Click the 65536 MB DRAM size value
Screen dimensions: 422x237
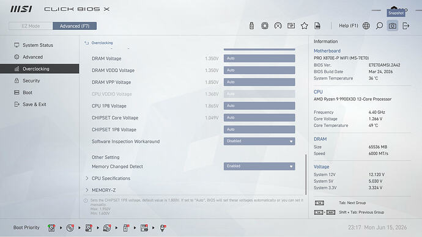[x=377, y=147]
